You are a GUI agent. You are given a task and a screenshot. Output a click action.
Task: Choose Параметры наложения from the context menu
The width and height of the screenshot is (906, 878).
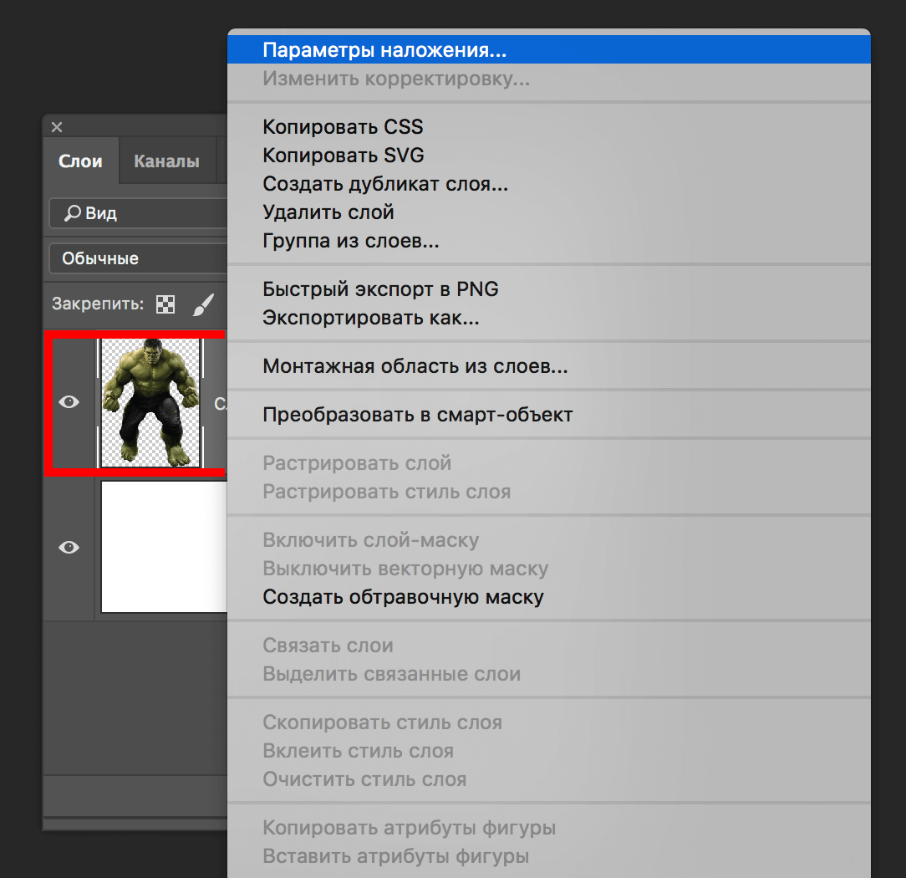(384, 50)
